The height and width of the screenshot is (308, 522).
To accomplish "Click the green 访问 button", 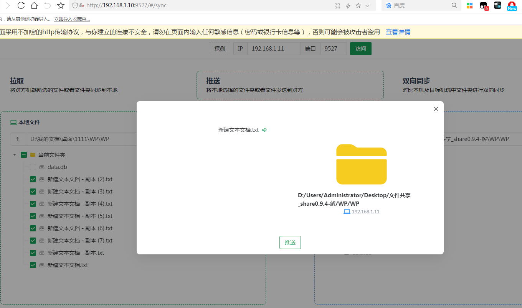I will coord(360,49).
